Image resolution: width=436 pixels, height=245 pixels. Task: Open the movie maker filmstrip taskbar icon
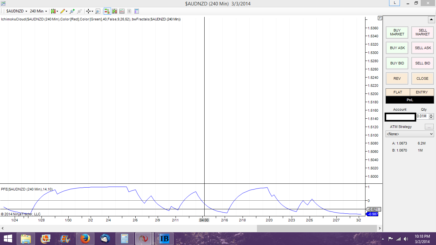[x=65, y=239]
